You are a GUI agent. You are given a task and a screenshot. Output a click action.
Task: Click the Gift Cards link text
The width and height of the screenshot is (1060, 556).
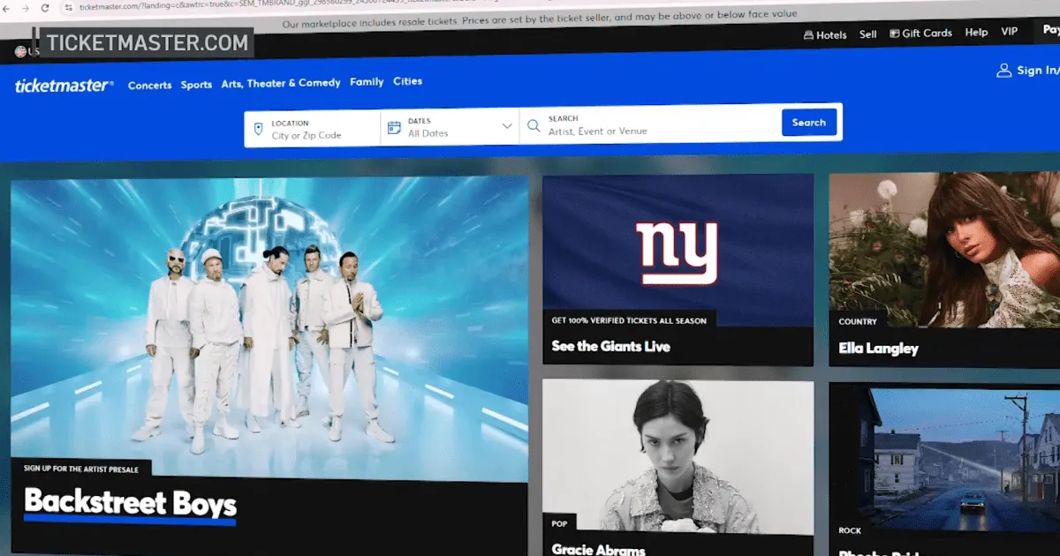(x=927, y=34)
